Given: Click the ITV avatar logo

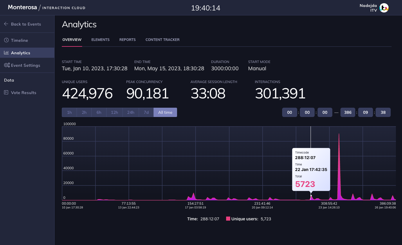Looking at the screenshot, I should pos(384,8).
